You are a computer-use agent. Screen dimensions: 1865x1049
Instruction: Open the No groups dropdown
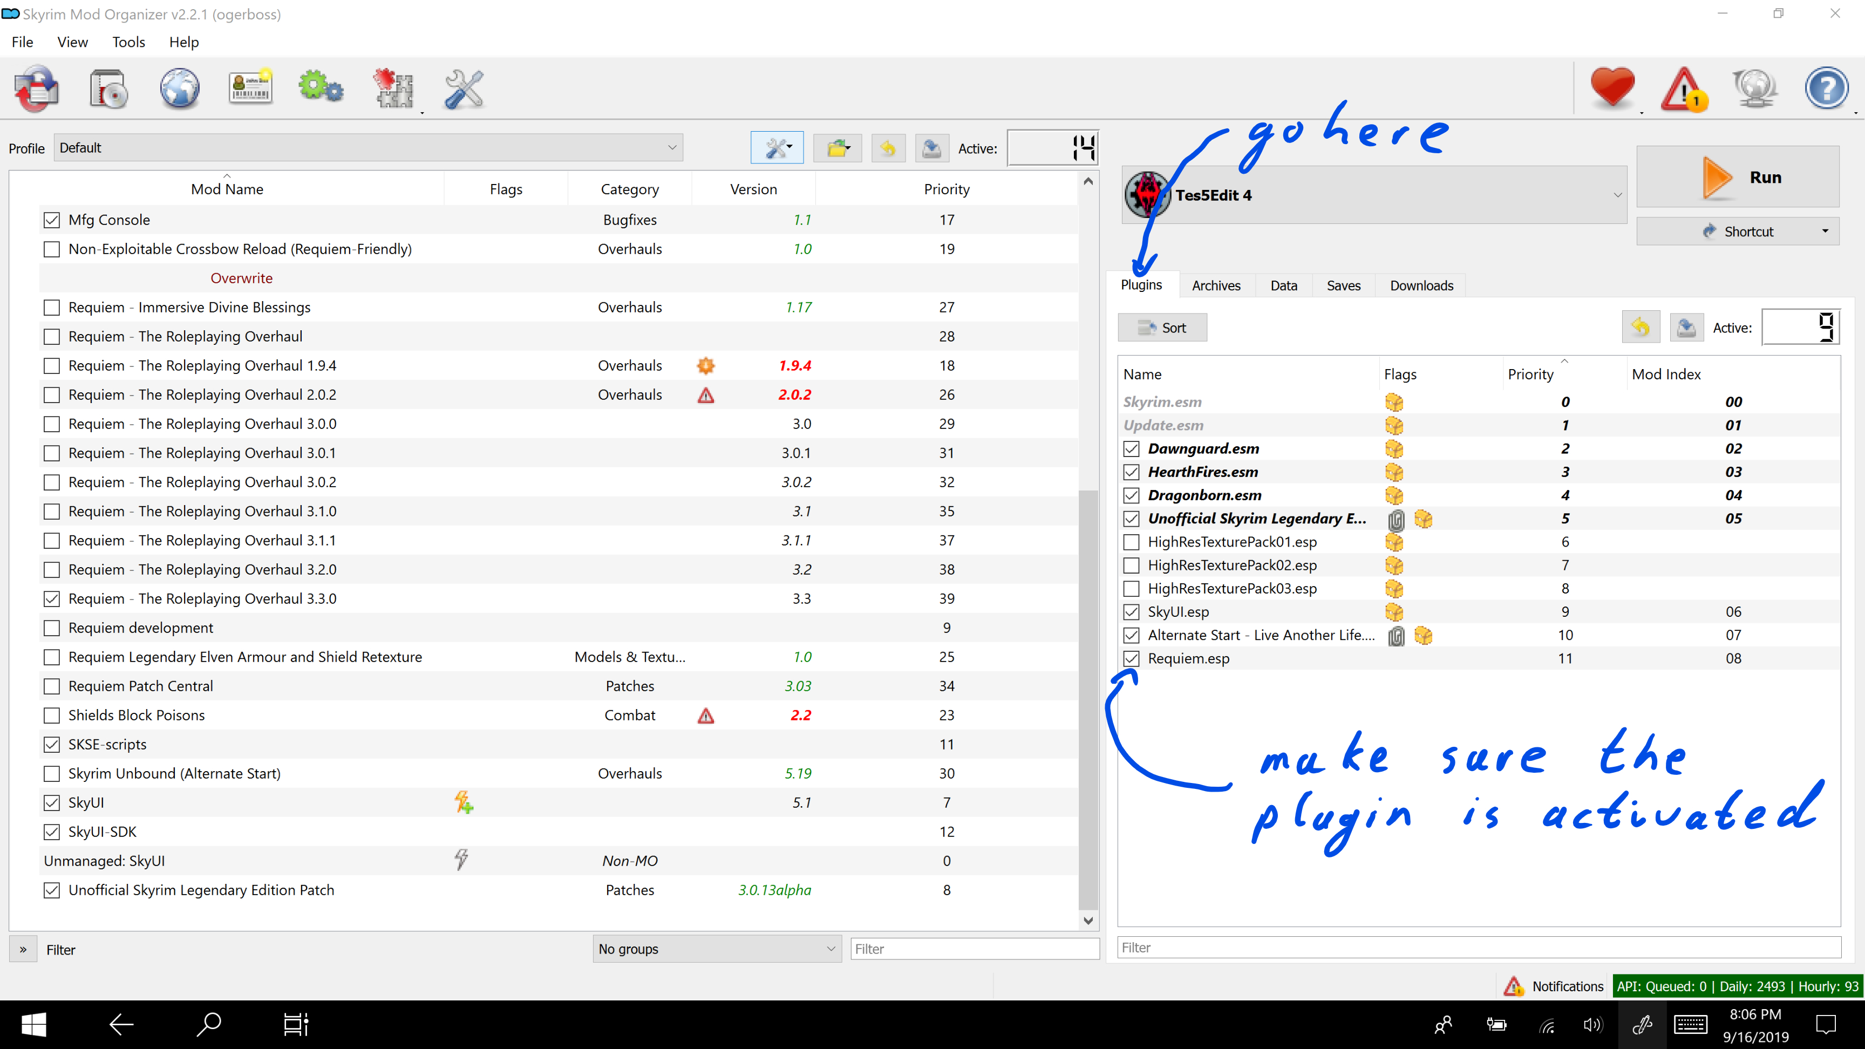click(x=717, y=949)
